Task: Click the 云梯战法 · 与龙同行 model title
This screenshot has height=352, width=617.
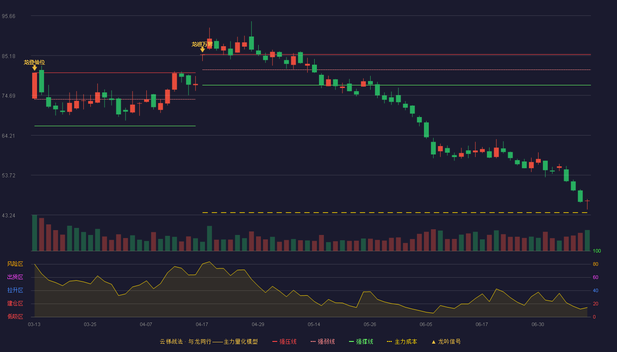Action: point(208,341)
